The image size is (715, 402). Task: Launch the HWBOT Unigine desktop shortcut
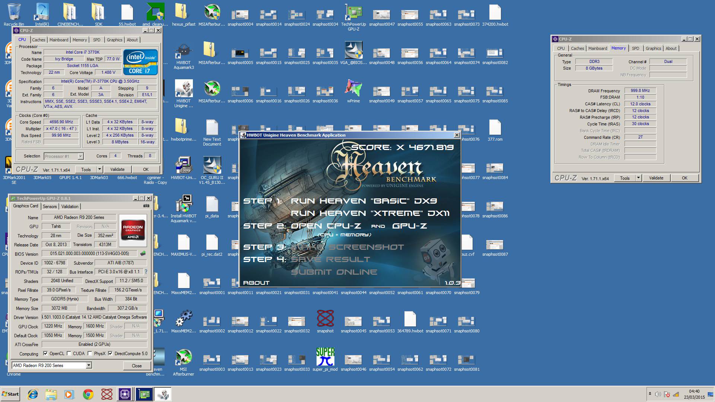pyautogui.click(x=184, y=93)
